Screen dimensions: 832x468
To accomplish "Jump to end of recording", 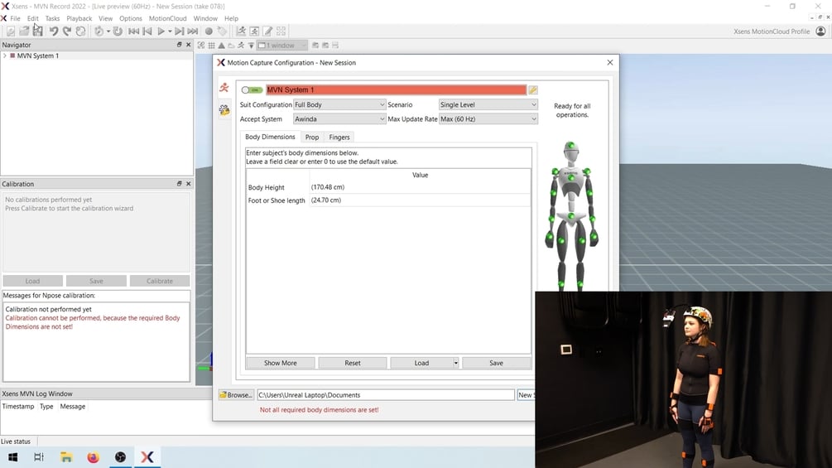I will click(x=193, y=31).
